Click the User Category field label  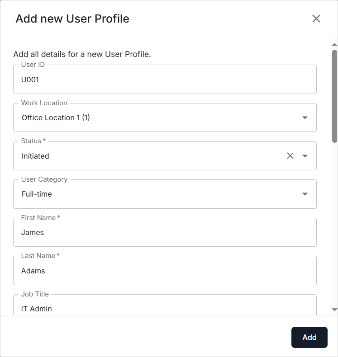coord(44,179)
